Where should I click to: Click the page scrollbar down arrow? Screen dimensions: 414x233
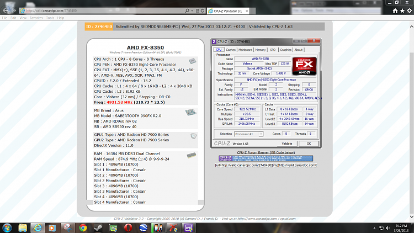click(411, 217)
